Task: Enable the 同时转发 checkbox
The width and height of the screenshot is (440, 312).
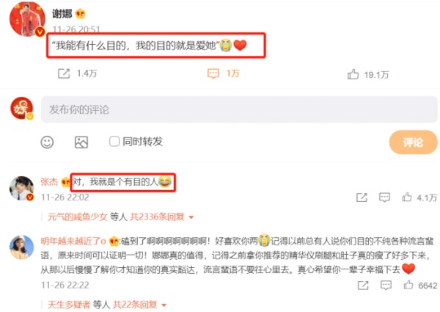Action: click(x=114, y=142)
